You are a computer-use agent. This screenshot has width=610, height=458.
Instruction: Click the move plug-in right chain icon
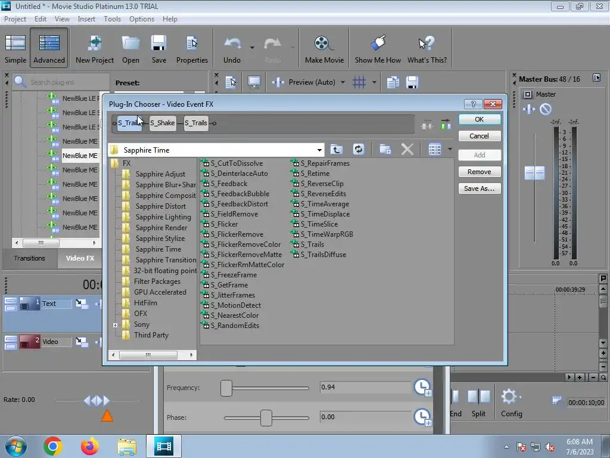[446, 124]
